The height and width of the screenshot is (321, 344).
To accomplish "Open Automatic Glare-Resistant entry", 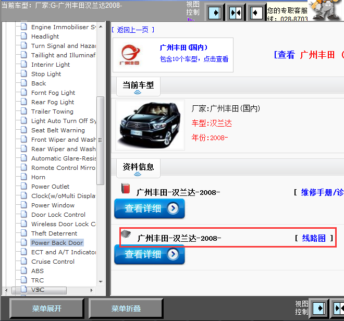I will 64,158.
